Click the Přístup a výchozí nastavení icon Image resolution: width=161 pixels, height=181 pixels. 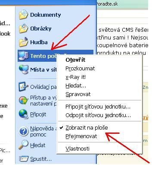[x=23, y=100]
